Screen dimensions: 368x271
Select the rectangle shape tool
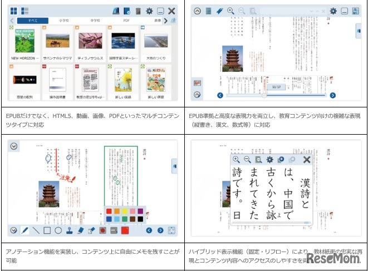click(47, 230)
